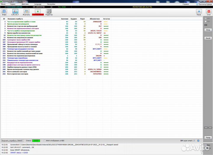Click the Recall button

click(x=208, y=38)
